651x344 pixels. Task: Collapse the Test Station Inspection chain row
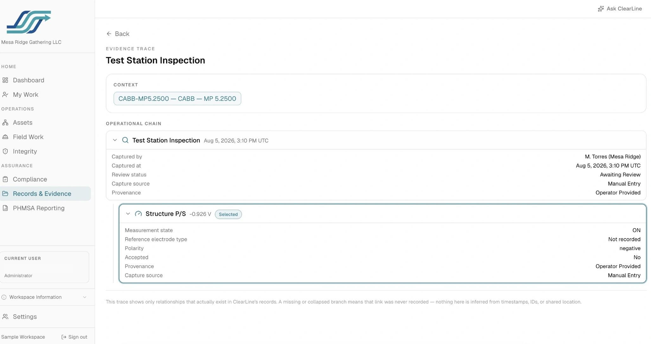tap(115, 140)
